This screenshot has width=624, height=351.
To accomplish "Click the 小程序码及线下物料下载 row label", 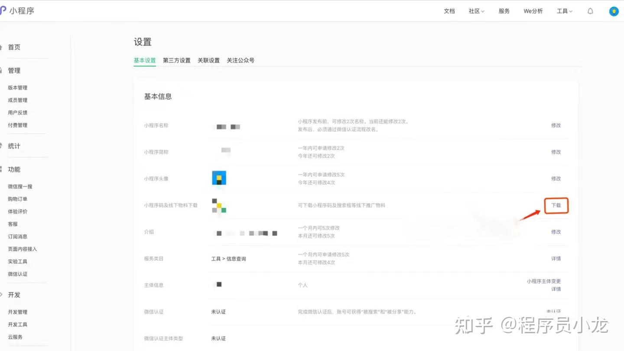I will tap(171, 205).
